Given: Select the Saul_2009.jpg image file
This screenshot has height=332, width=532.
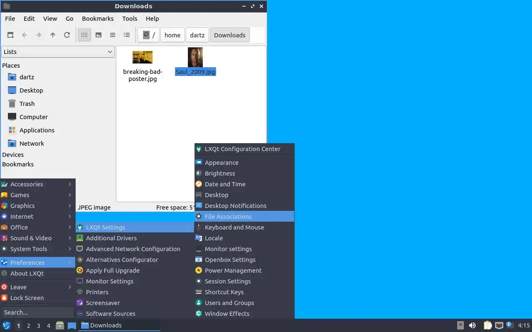Looking at the screenshot, I should 195,61.
